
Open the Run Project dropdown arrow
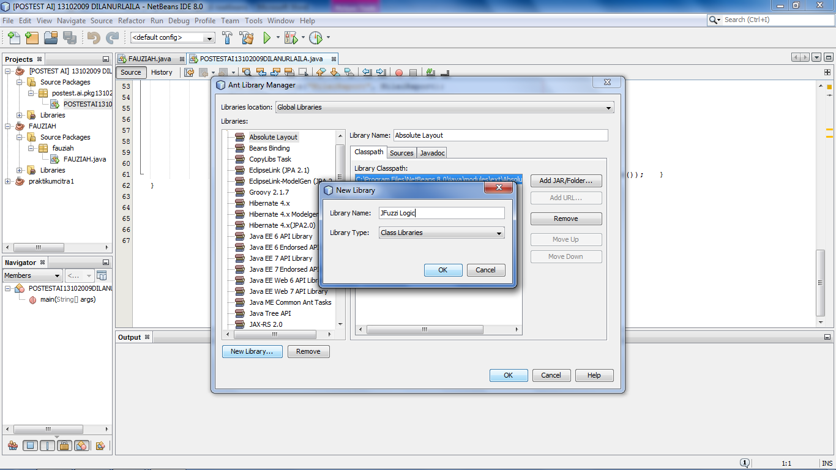pos(278,38)
